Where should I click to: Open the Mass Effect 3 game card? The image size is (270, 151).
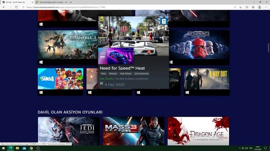pyautogui.click(x=133, y=131)
